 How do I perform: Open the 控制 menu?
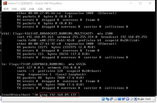(x=14, y=9)
